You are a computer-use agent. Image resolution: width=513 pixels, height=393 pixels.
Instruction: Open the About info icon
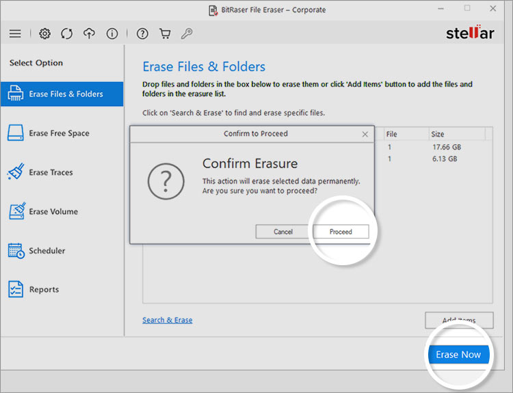click(x=112, y=33)
